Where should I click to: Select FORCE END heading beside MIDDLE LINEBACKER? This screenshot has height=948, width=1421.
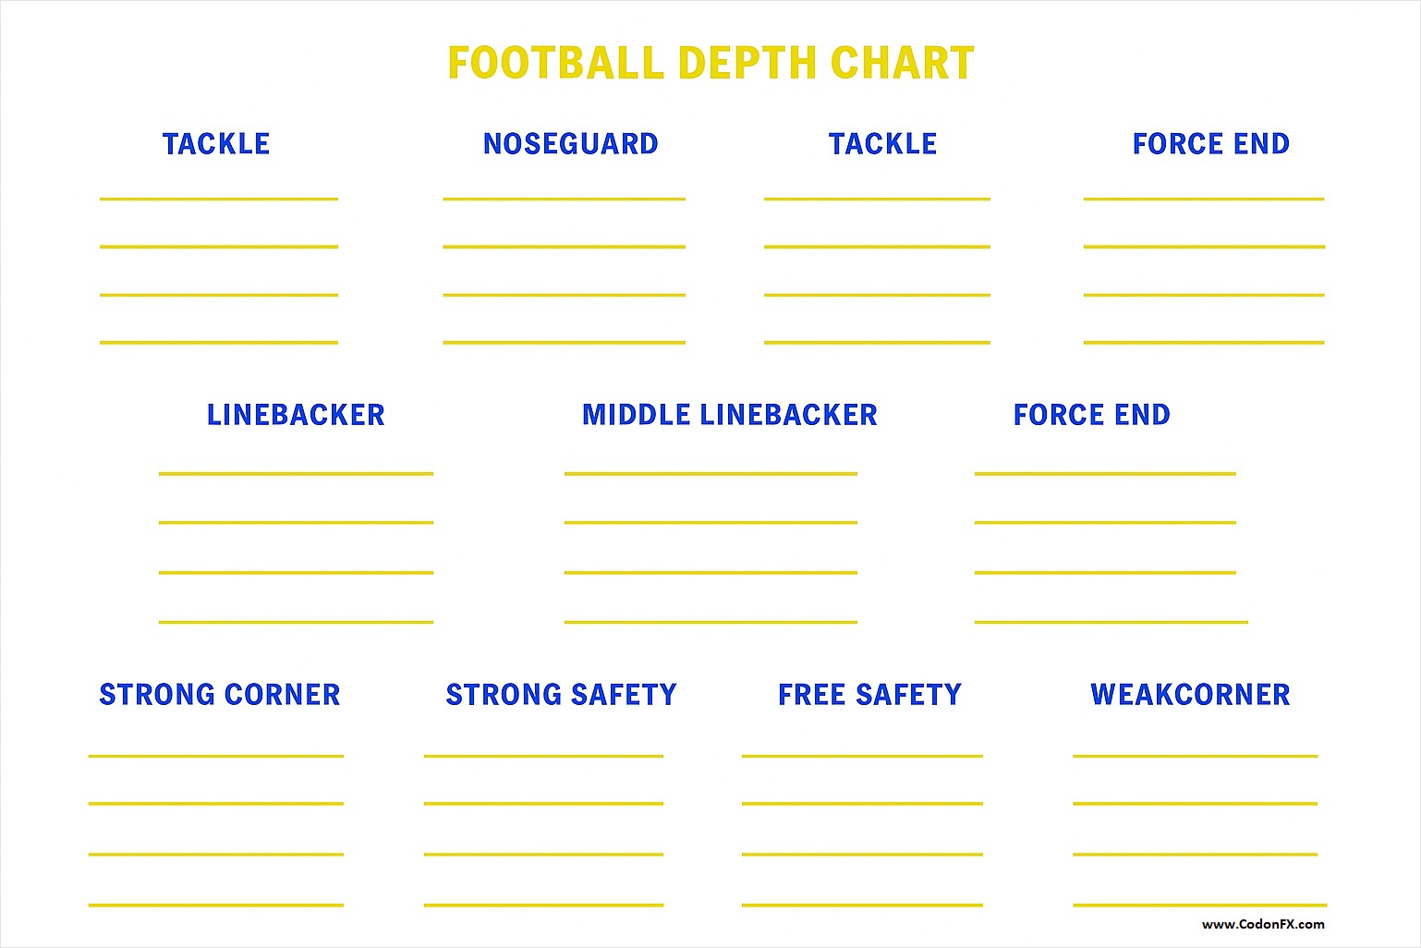(1091, 415)
